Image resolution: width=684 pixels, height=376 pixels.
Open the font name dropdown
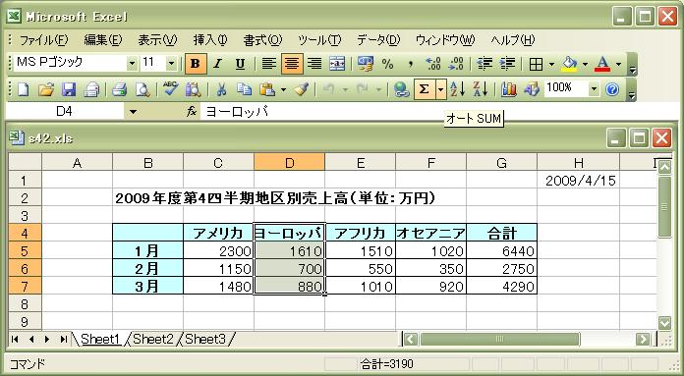[132, 64]
